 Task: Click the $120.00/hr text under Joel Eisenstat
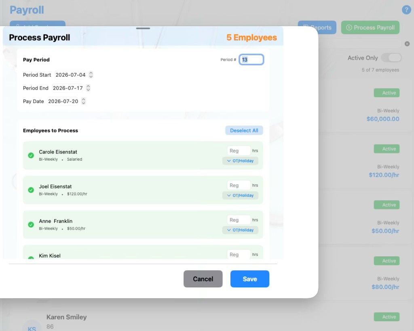(77, 194)
